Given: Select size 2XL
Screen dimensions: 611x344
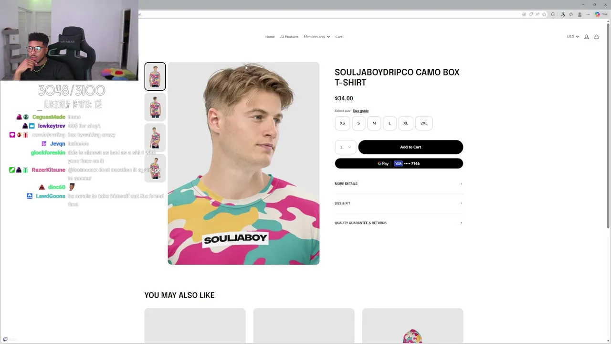Looking at the screenshot, I should pos(424,123).
